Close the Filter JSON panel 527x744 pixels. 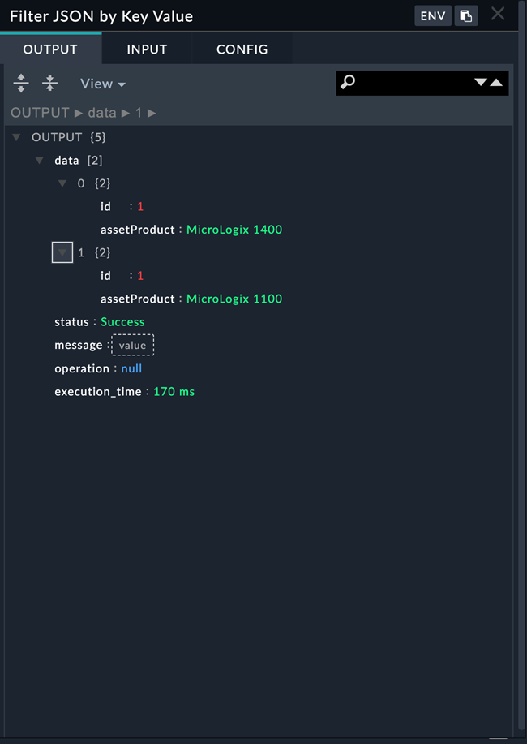tap(498, 14)
